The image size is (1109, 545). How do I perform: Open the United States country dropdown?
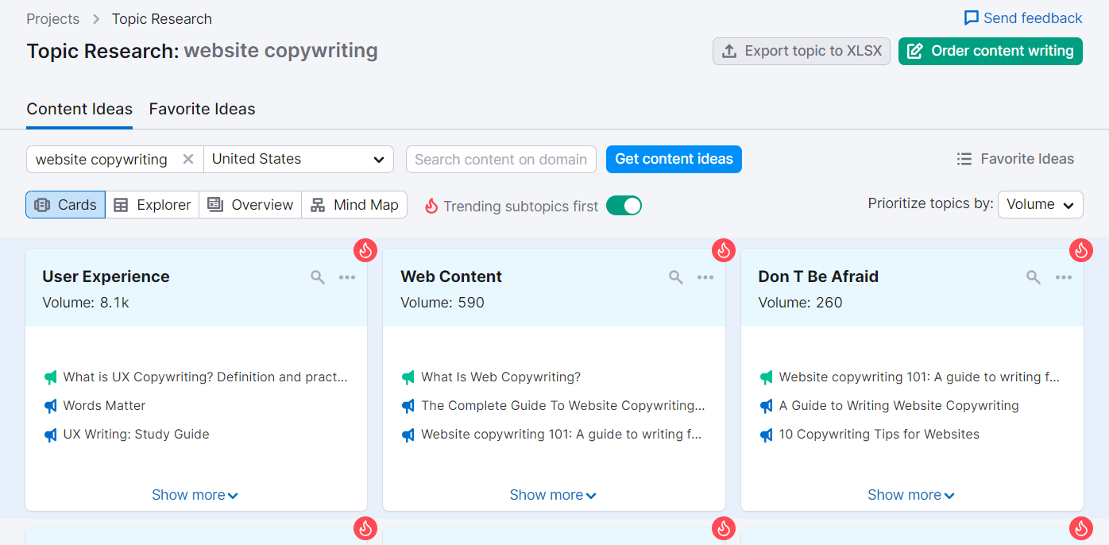(299, 159)
